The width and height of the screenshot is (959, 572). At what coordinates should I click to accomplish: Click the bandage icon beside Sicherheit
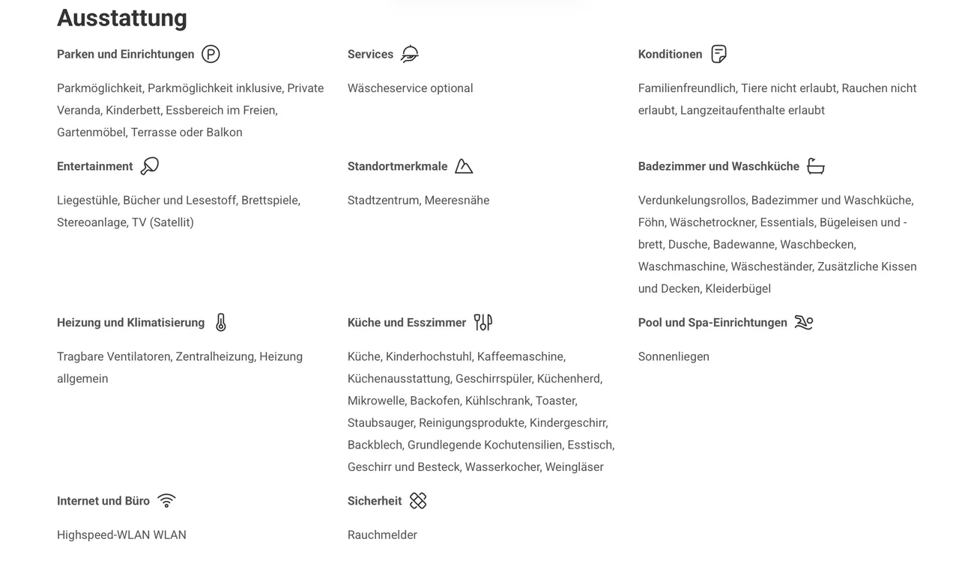click(x=418, y=501)
